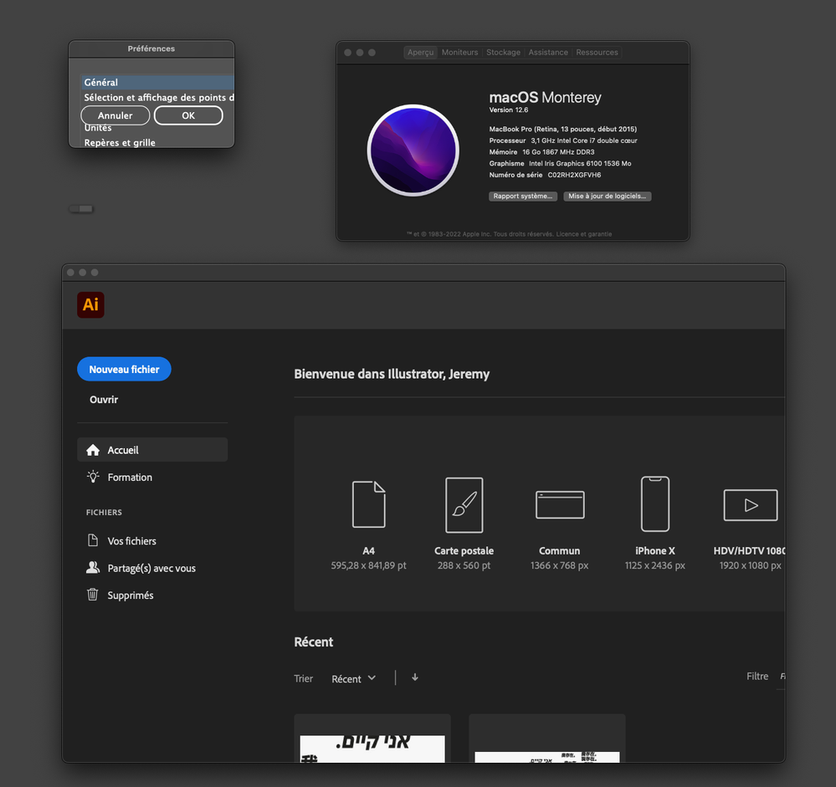Viewport: 836px width, 787px height.
Task: Click Annuler in the Préférences dialog
Action: pyautogui.click(x=115, y=115)
